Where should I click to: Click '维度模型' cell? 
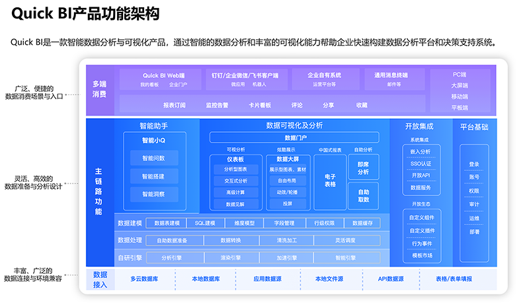[x=245, y=223]
